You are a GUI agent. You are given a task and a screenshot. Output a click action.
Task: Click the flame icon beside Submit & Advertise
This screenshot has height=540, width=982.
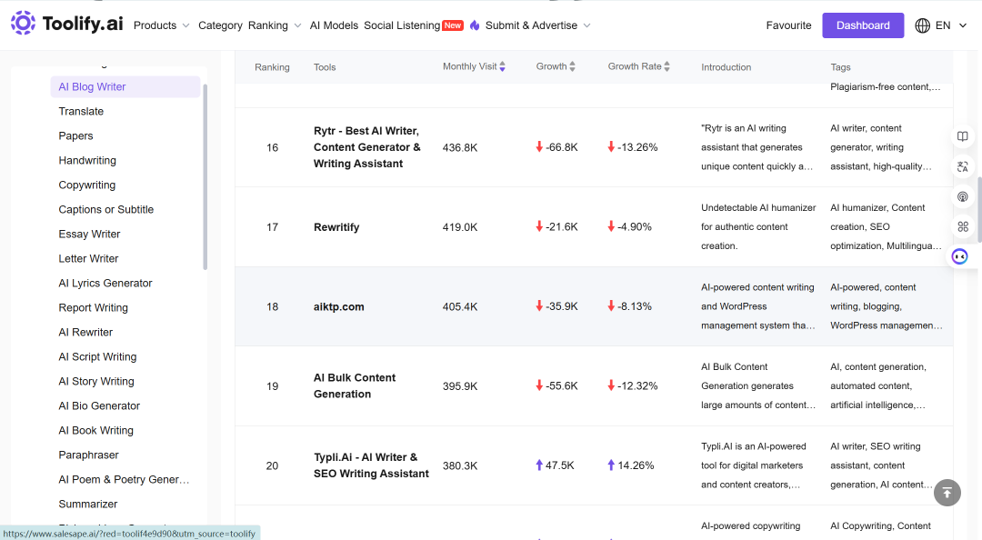coord(475,25)
